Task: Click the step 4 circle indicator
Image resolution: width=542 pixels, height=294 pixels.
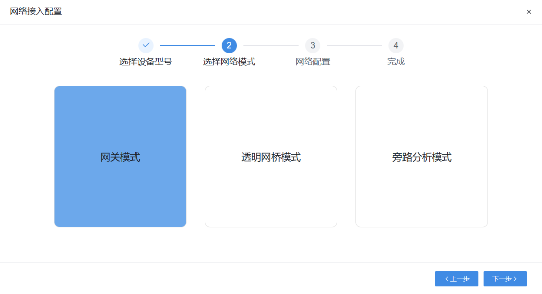Action: coord(396,45)
